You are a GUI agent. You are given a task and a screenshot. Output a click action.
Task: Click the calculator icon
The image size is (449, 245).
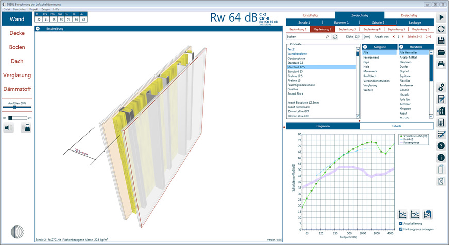(x=441, y=123)
